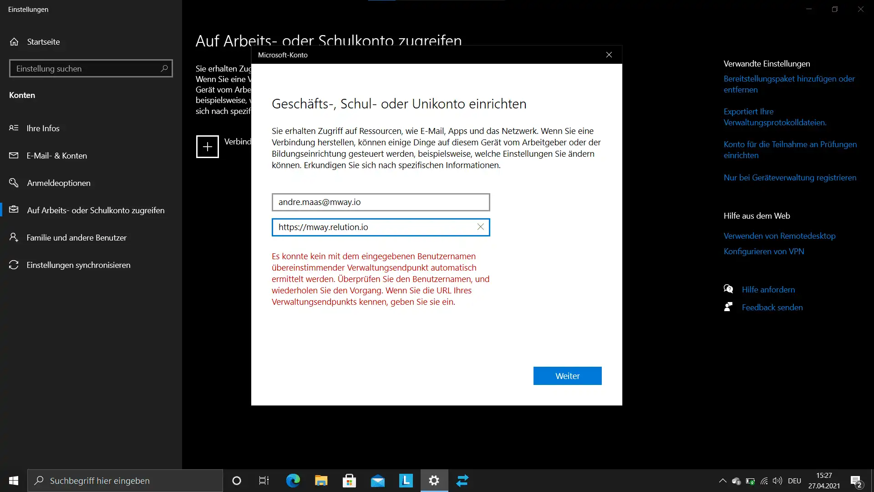Click the Ihre Infos sidebar icon
The height and width of the screenshot is (492, 874).
pyautogui.click(x=14, y=128)
